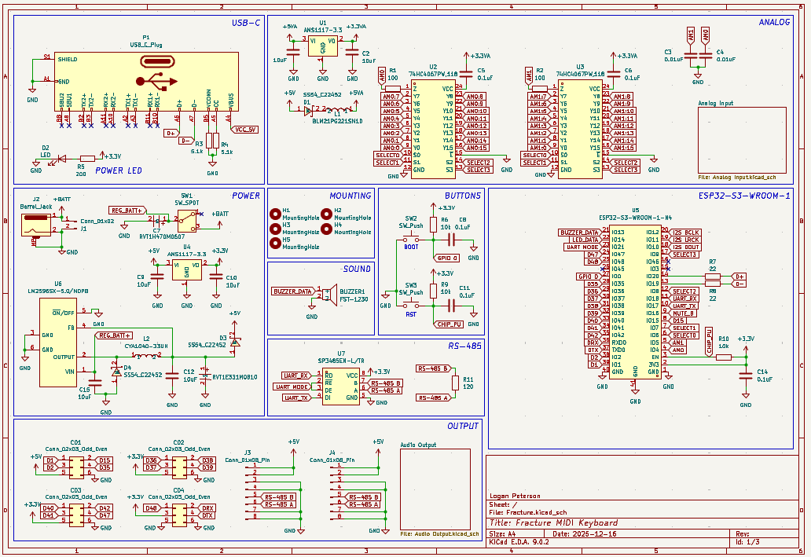Click the BUZZER1 speaker symbol
The image size is (811, 557).
coord(331,295)
